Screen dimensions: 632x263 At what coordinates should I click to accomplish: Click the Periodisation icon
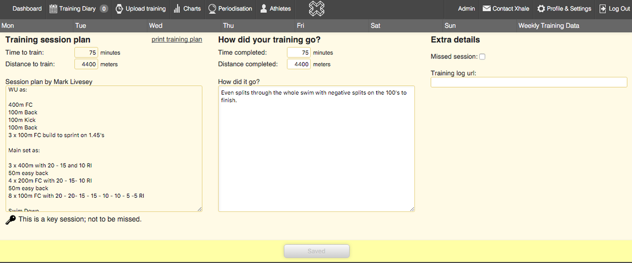[x=212, y=8]
